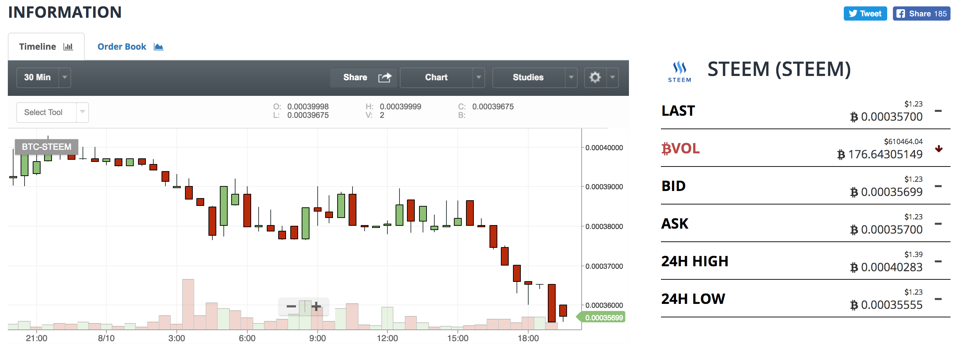
Task: Click the high value 0.00039999
Action: [401, 107]
